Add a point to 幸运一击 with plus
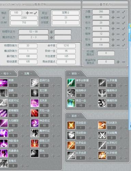The height and width of the screenshot is (171, 131). [x=90, y=106]
